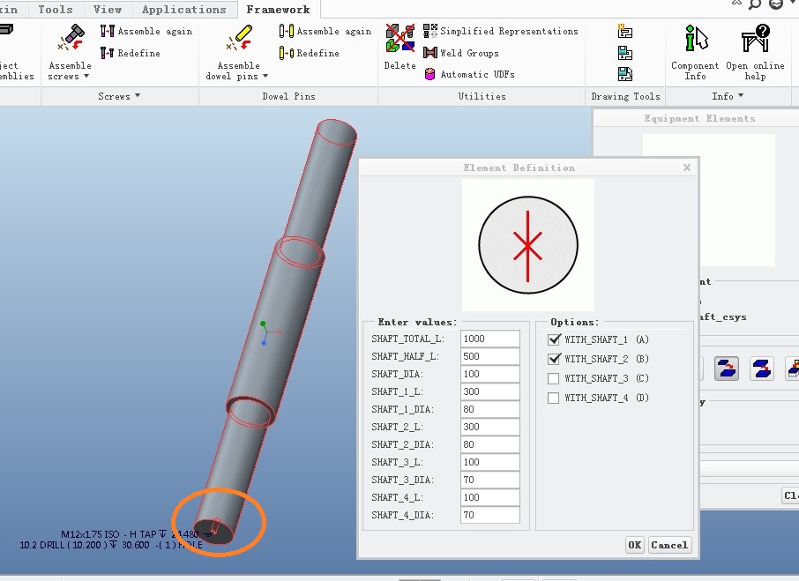
Task: Open Component Info
Action: (x=695, y=52)
